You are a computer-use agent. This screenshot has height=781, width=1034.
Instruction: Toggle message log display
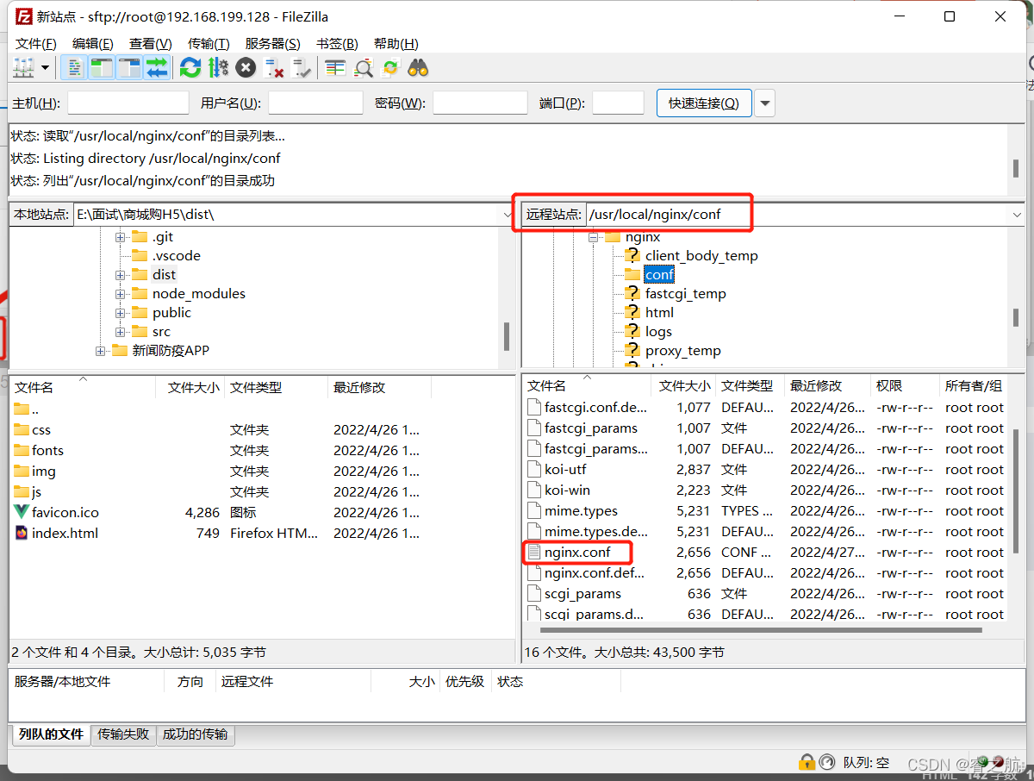[x=75, y=68]
